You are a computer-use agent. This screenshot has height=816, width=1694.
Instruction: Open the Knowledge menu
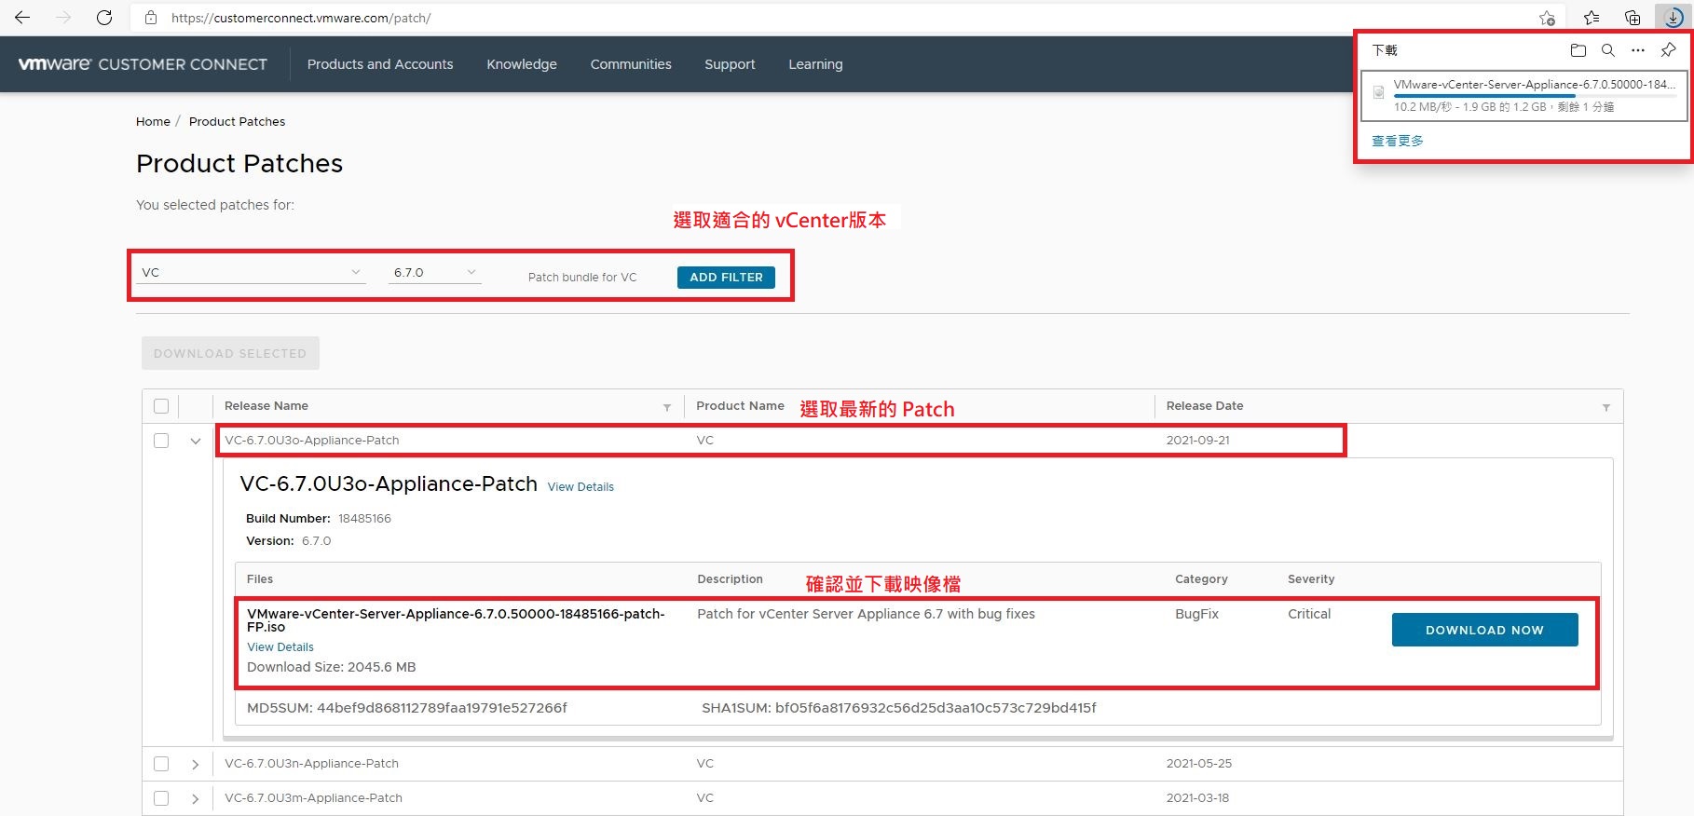(522, 64)
